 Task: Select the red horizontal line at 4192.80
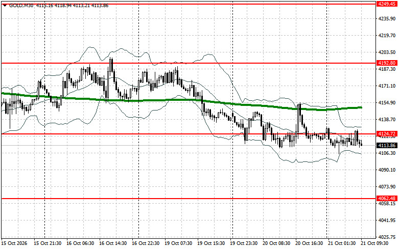pyautogui.click(x=189, y=63)
